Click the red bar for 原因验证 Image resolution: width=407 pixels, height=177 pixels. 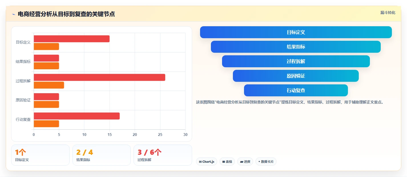pyautogui.click(x=46, y=97)
